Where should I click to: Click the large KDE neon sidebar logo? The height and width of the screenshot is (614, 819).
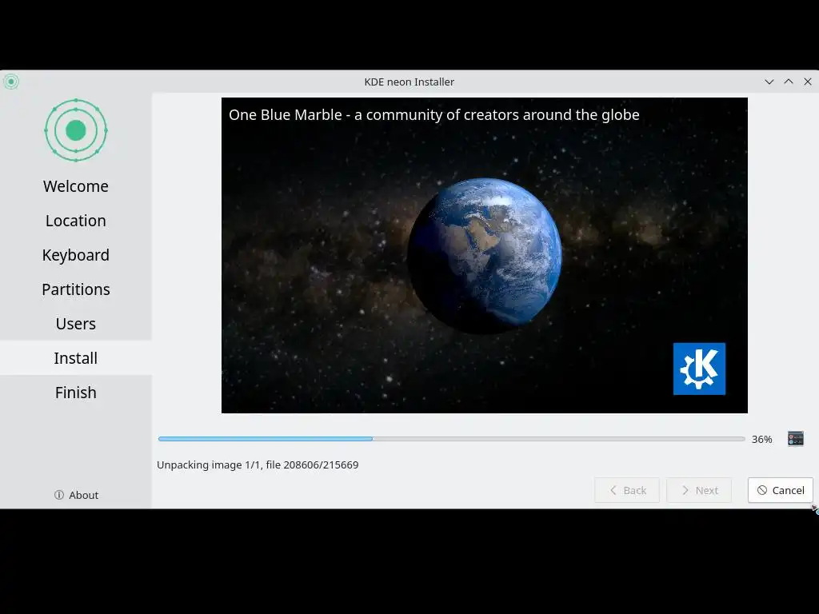[76, 130]
